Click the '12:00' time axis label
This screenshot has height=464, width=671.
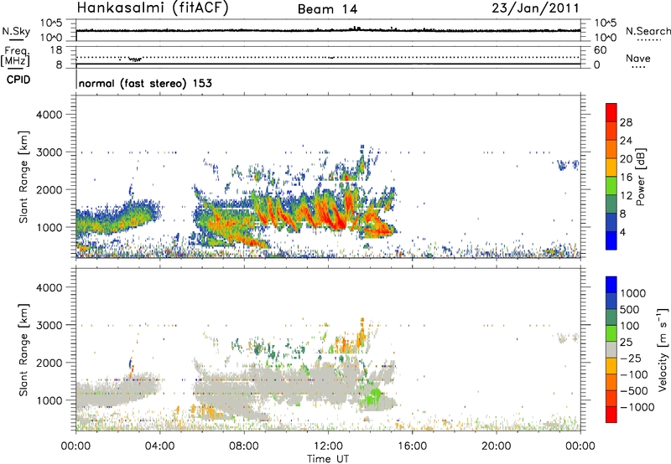[328, 446]
